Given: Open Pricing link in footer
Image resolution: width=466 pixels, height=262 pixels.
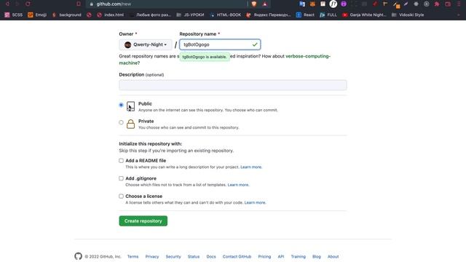Looking at the screenshot, I should pyautogui.click(x=264, y=256).
